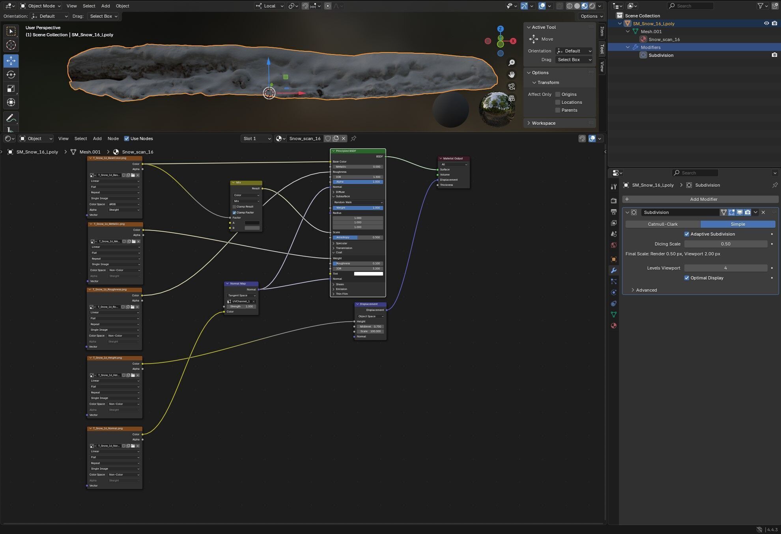Image resolution: width=781 pixels, height=534 pixels.
Task: Open the Material properties tab icon
Action: tap(613, 326)
